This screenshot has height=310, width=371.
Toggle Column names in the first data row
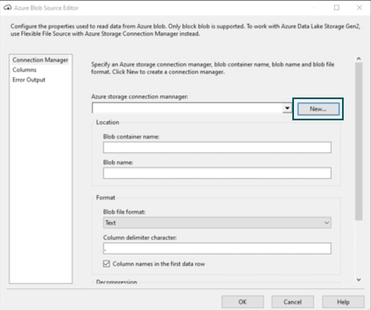pos(106,263)
